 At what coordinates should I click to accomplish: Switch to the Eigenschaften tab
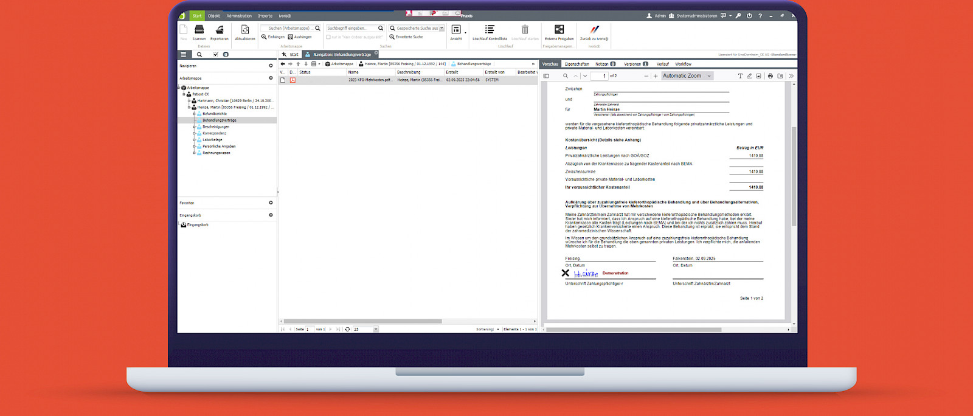pos(577,64)
